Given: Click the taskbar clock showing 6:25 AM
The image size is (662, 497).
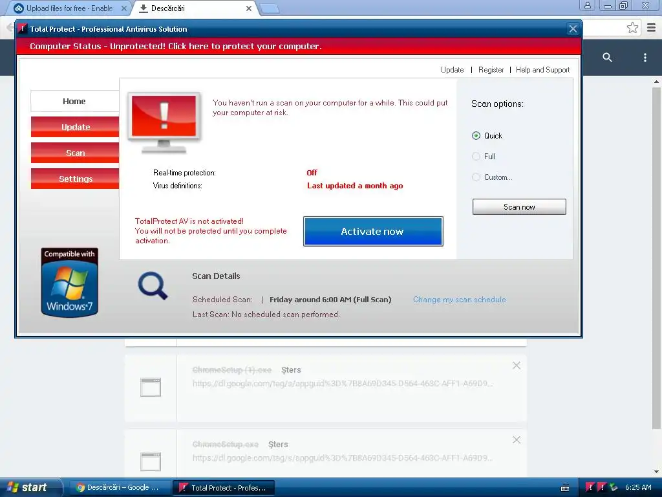Looking at the screenshot, I should (x=638, y=487).
